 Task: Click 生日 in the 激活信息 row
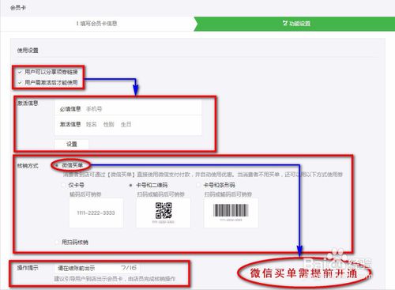126,124
